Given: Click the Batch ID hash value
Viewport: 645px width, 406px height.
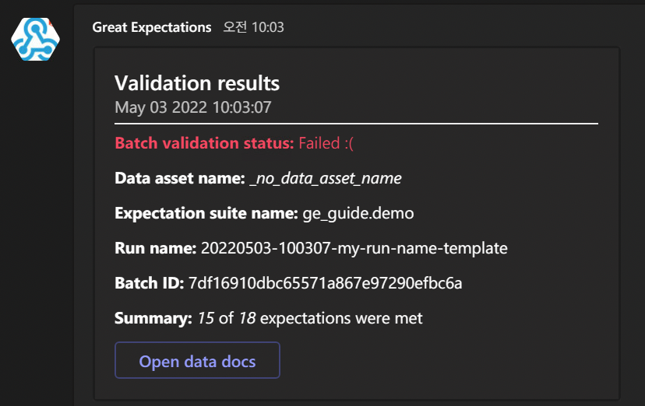Looking at the screenshot, I should [x=326, y=283].
